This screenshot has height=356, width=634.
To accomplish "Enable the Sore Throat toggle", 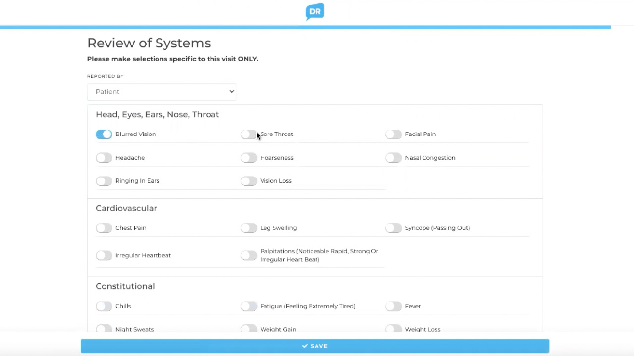I will click(x=248, y=134).
